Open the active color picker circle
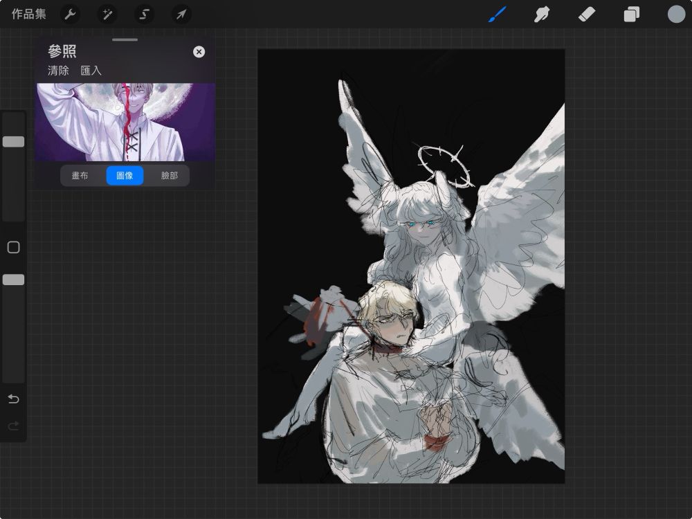Image resolution: width=692 pixels, height=519 pixels. pyautogui.click(x=676, y=14)
